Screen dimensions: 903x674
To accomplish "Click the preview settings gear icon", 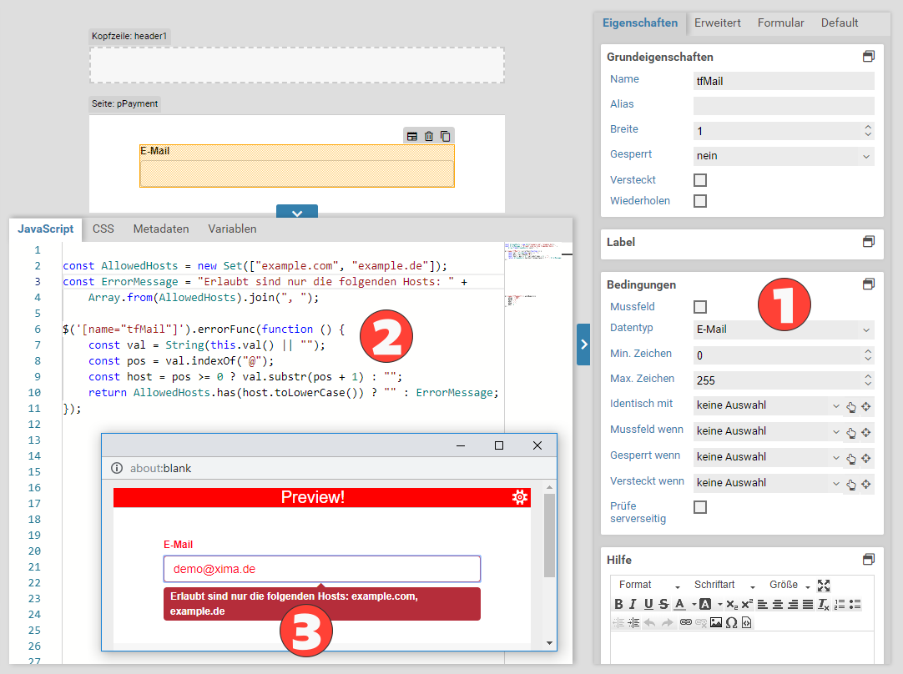I will coord(520,497).
